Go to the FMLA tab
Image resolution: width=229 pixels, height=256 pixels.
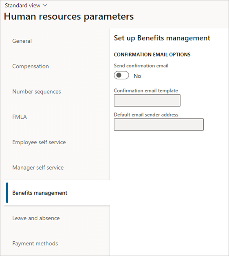[x=57, y=117]
